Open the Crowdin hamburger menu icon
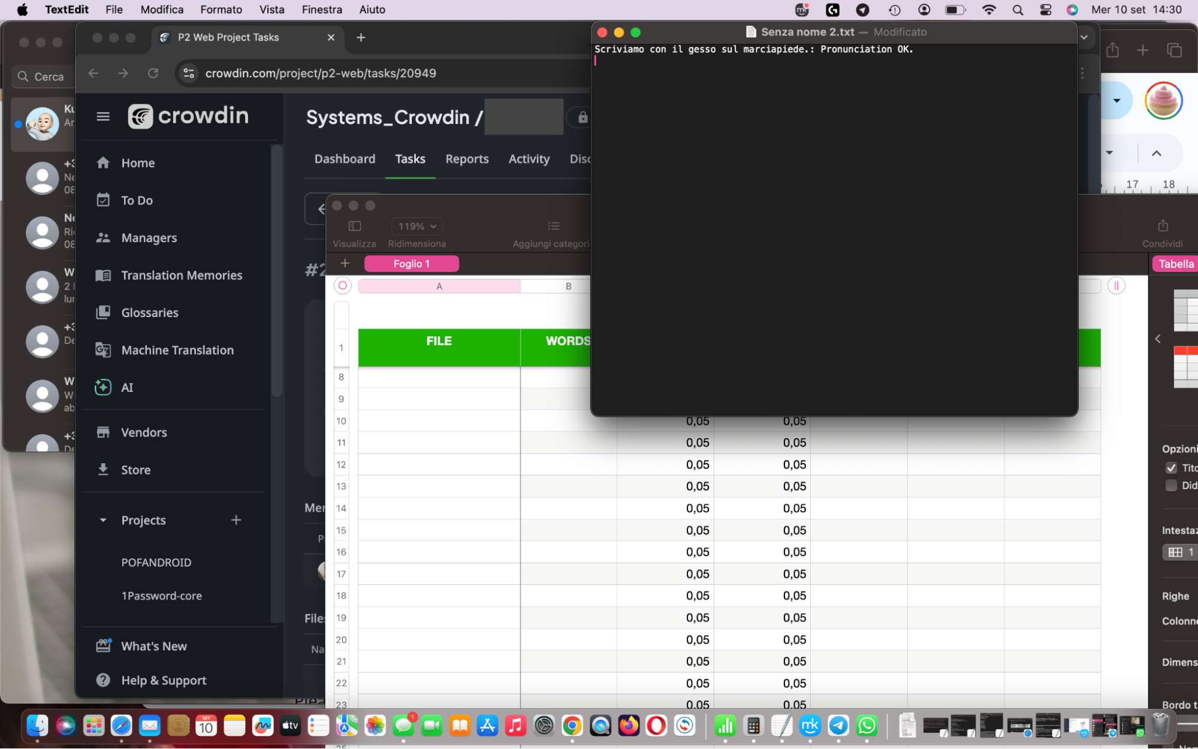 pyautogui.click(x=103, y=116)
